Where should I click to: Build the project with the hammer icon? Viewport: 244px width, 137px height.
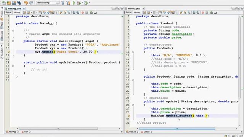coord(63,3)
